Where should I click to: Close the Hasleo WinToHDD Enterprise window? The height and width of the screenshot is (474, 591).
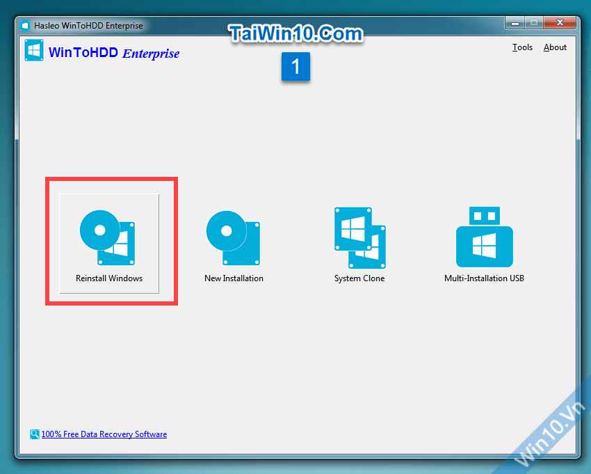pyautogui.click(x=560, y=23)
